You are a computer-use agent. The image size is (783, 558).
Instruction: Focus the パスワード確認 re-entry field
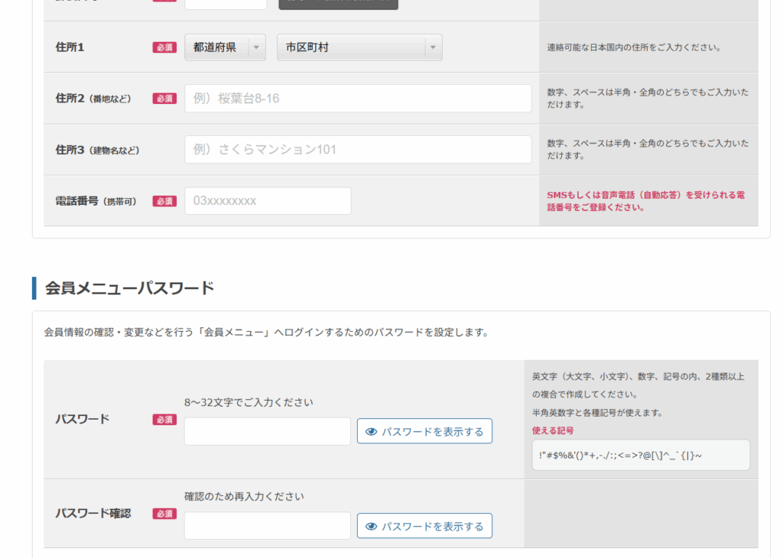coord(268,527)
